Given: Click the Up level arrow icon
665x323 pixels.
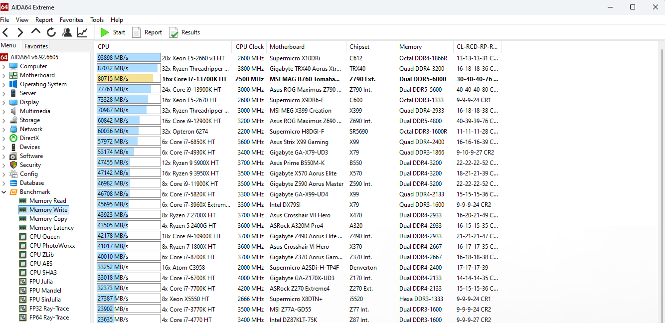Looking at the screenshot, I should click(x=36, y=32).
